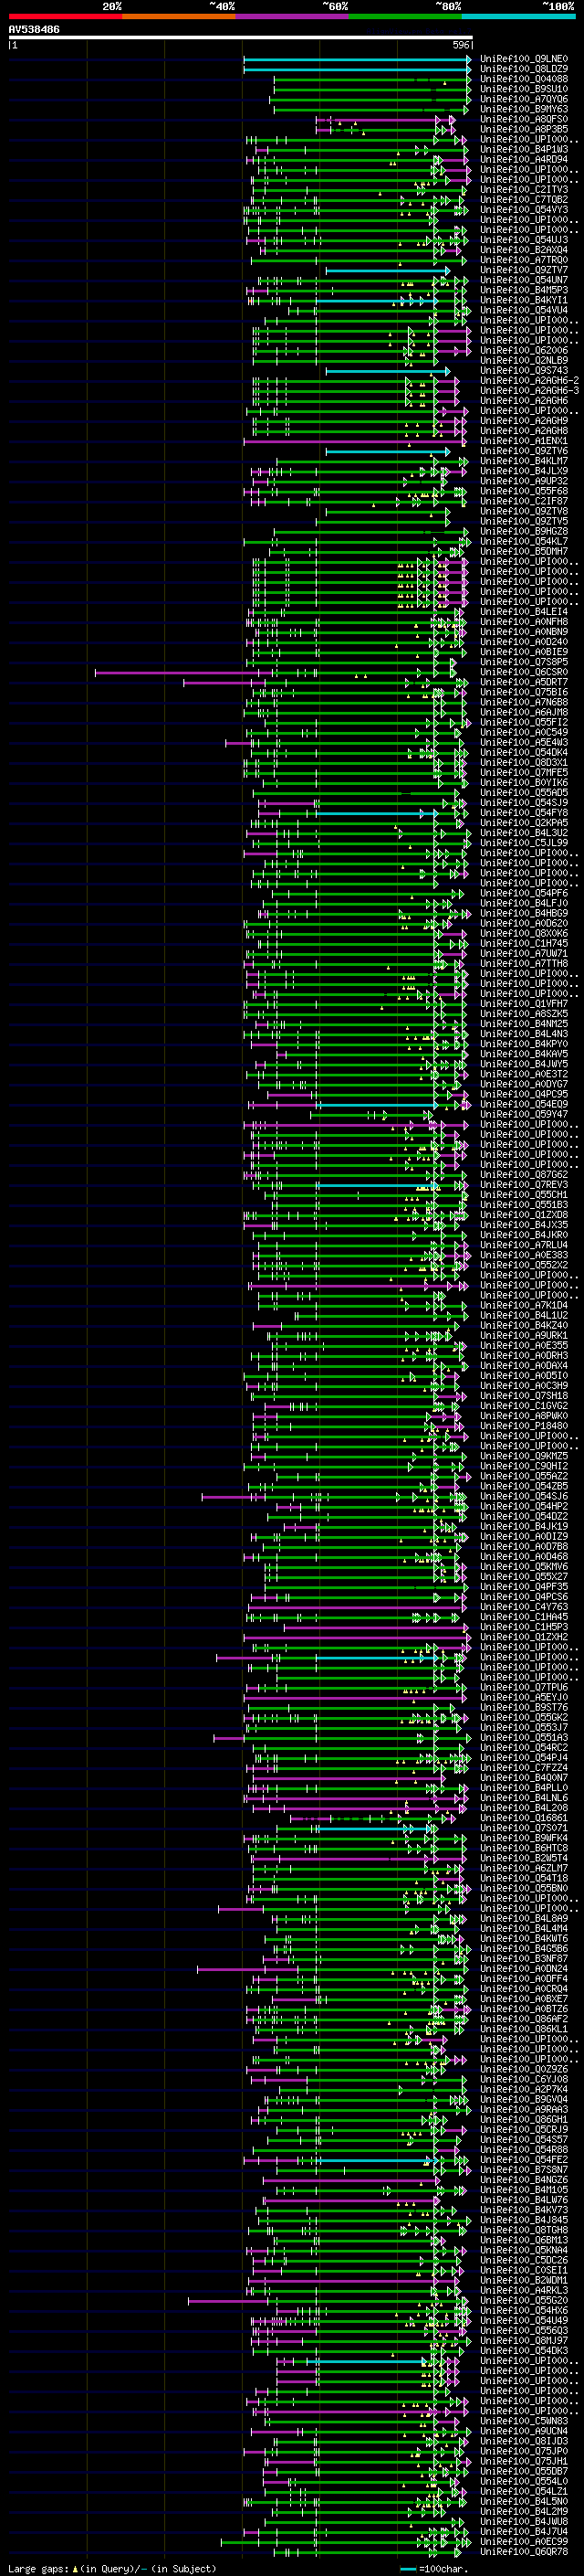Click the UniRef100_A5DRT7 entry
Screen dimensions: 584x2576
point(523,682)
